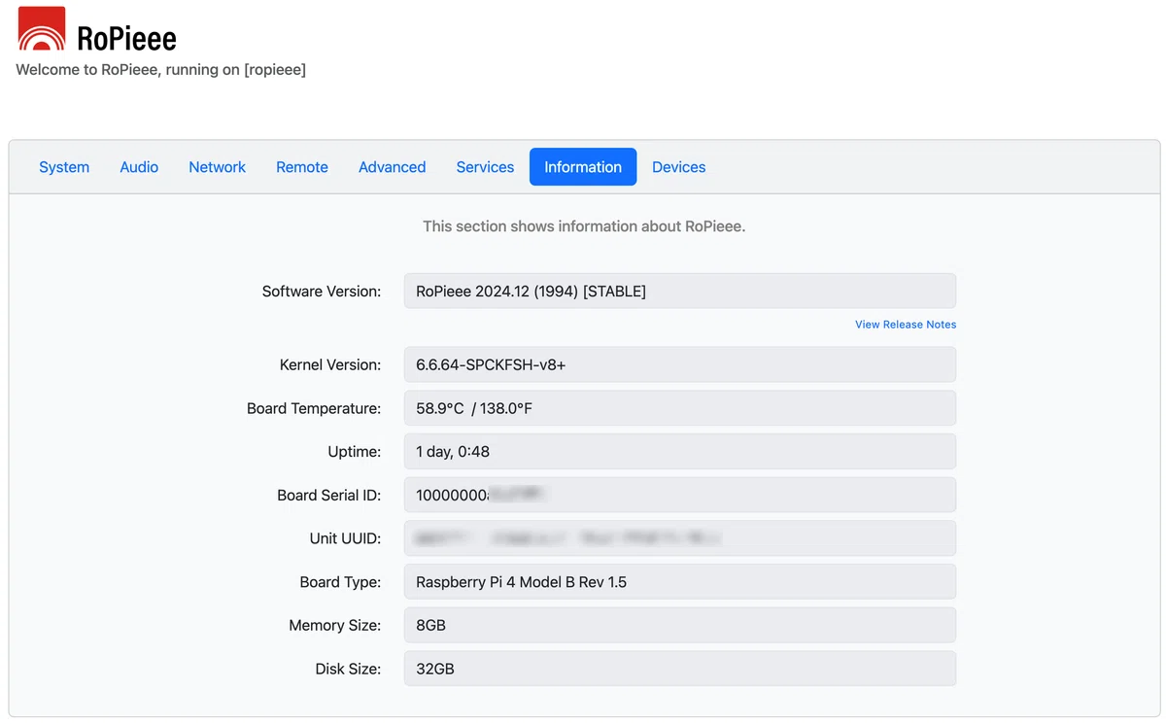Select the Memory Size field
The image size is (1166, 724).
click(680, 625)
